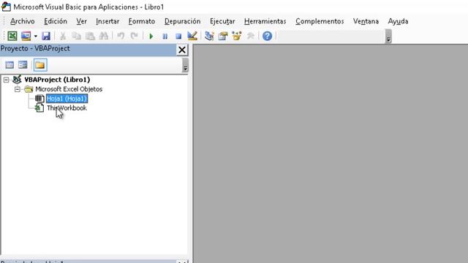Click the Find binoculars icon
Screen dimensions: 468x263
click(104, 36)
